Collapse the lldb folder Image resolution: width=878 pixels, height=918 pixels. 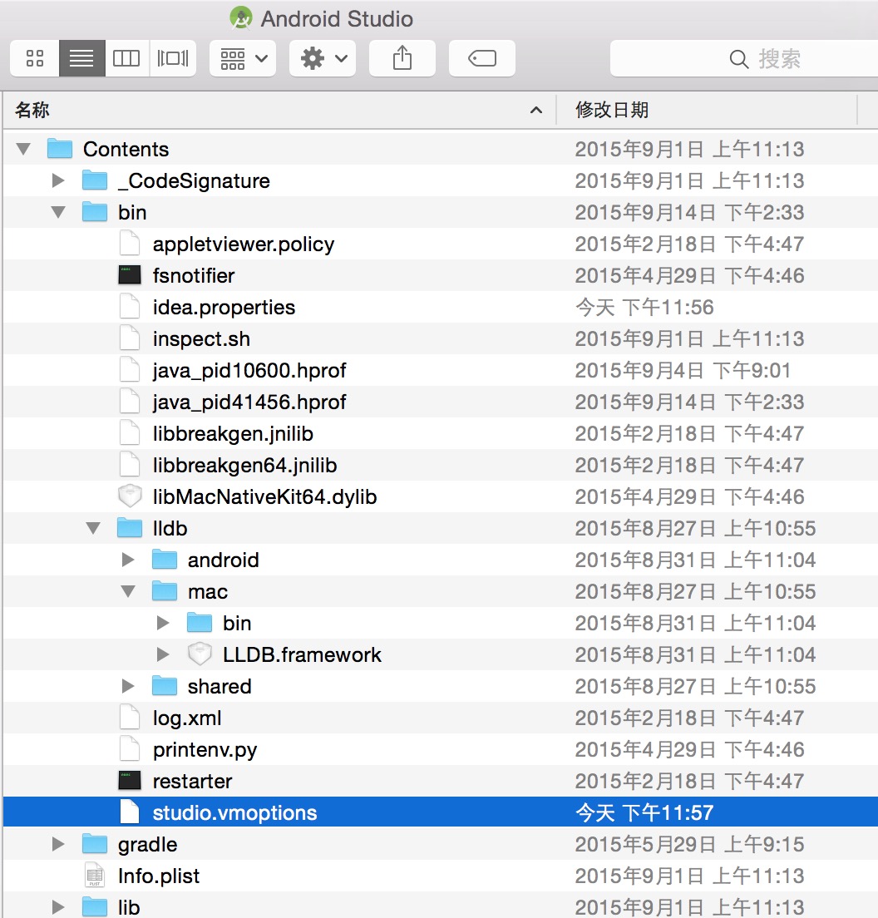93,528
